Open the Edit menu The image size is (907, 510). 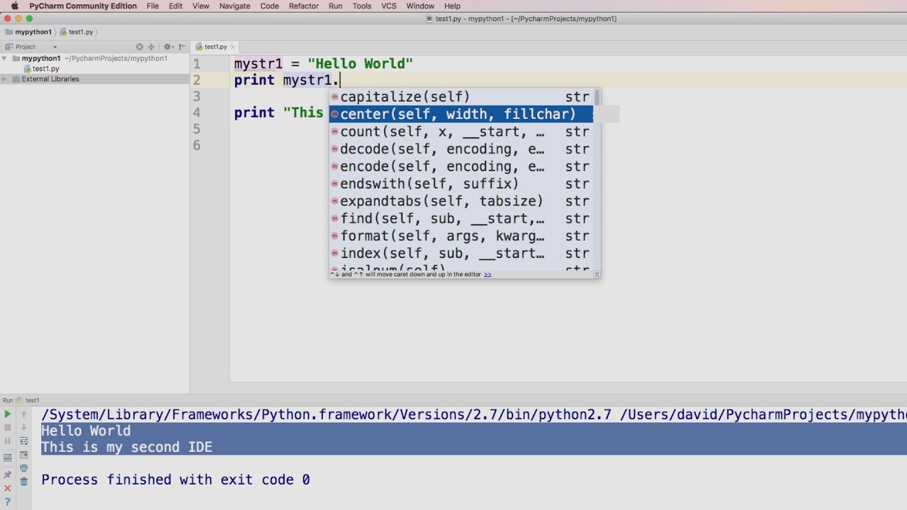click(176, 6)
